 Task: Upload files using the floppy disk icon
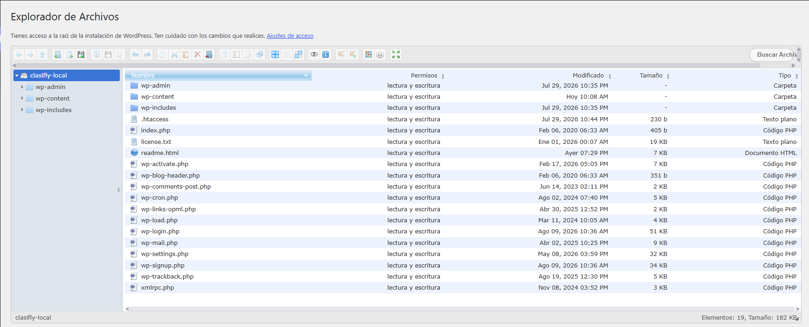81,54
